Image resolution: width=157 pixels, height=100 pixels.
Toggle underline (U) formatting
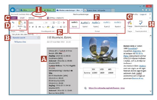click(36, 27)
